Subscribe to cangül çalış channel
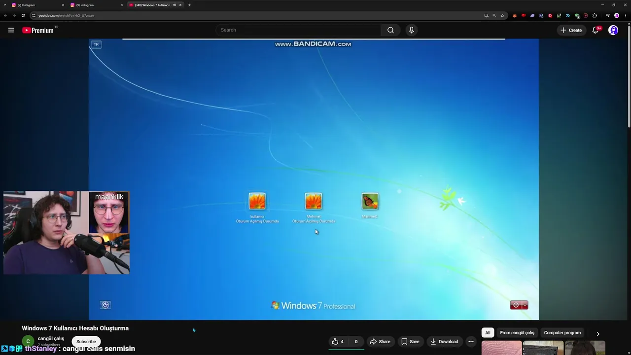This screenshot has height=355, width=631. pyautogui.click(x=86, y=341)
